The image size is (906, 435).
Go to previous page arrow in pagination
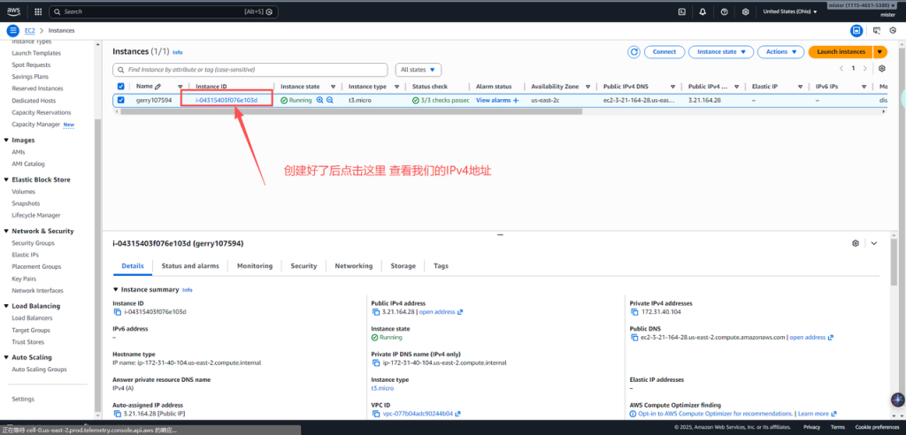pyautogui.click(x=841, y=68)
